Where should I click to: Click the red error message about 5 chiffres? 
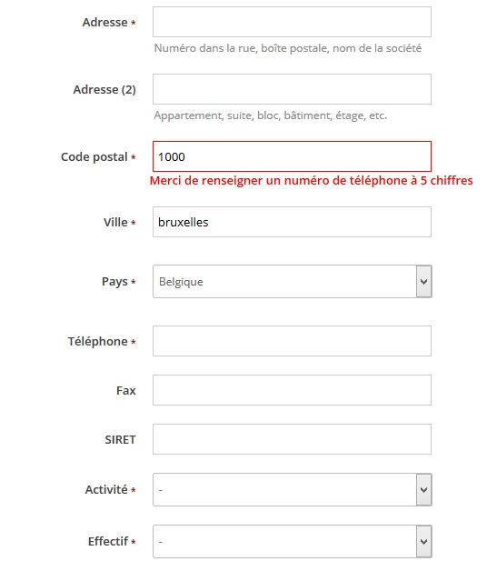click(x=311, y=181)
